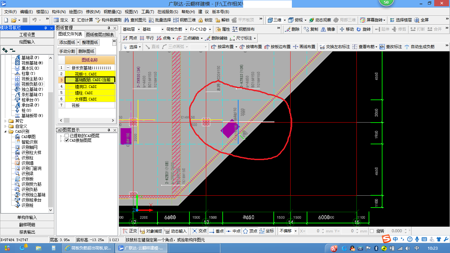The image size is (450, 253).
Task: Select the 移动 move tool
Action: [x=347, y=29]
